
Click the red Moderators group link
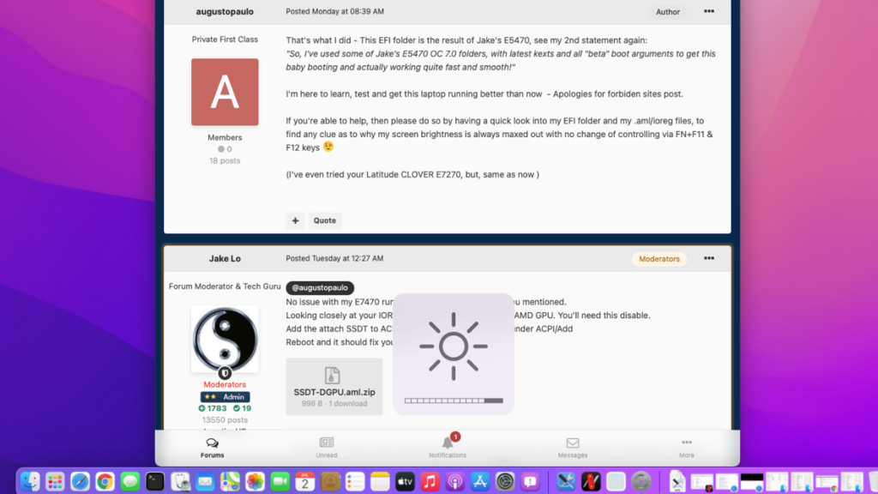coord(225,384)
